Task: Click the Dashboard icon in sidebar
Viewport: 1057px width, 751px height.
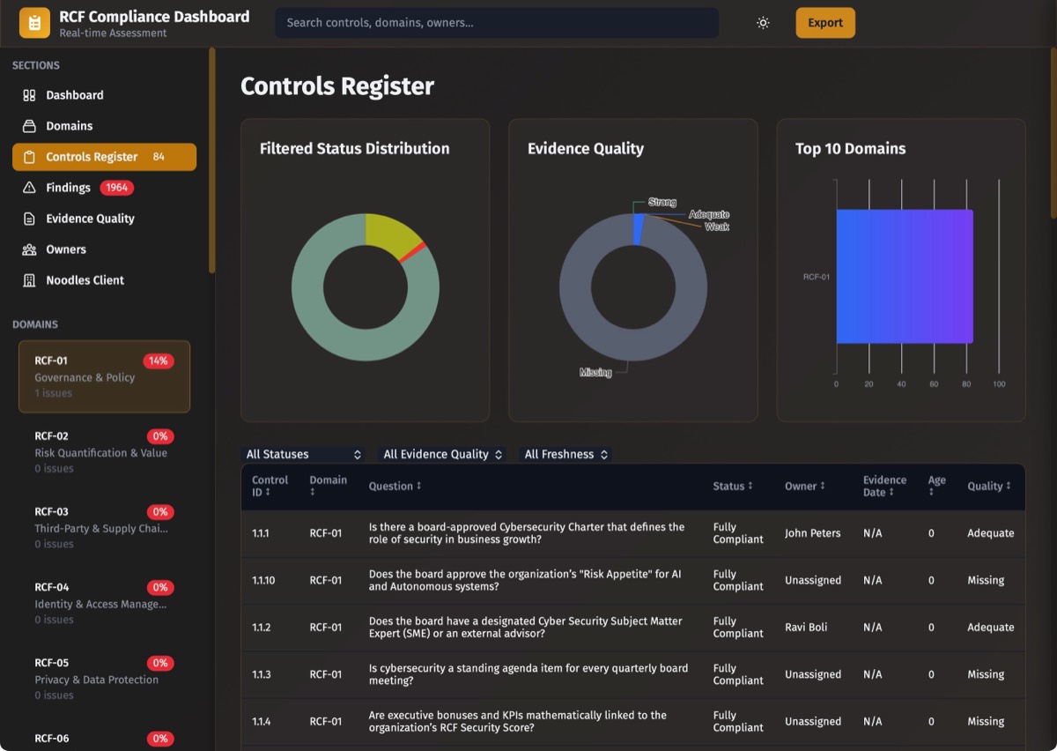Action: (29, 95)
